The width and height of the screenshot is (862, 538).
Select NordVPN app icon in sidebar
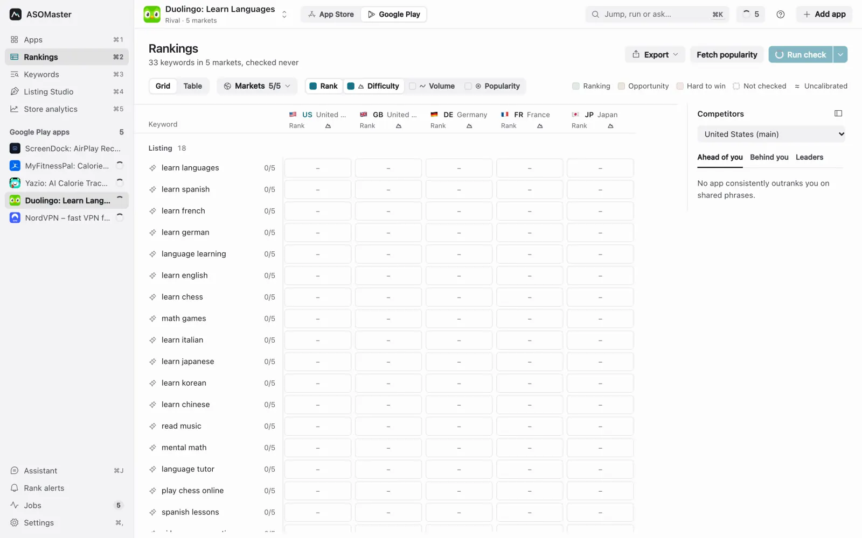point(15,217)
